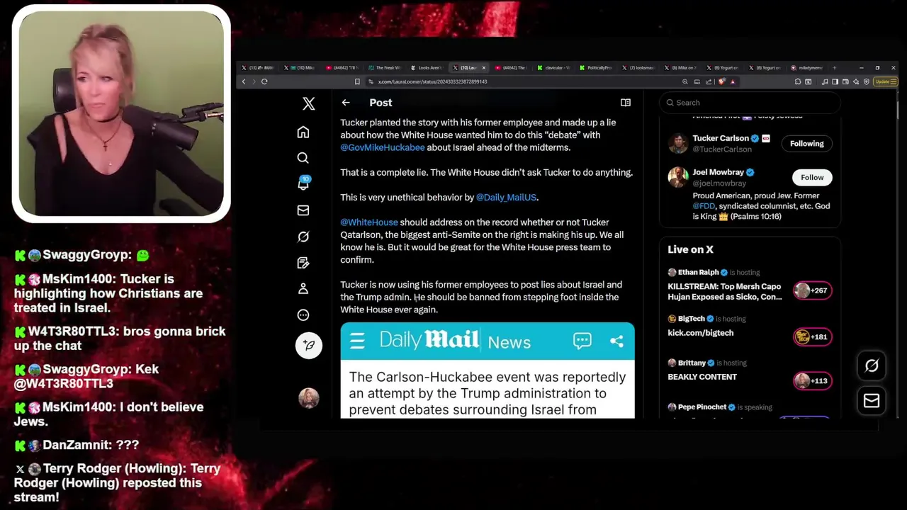Screen dimensions: 907x510
Task: Click Tucker Carlson avatar
Action: point(678,144)
